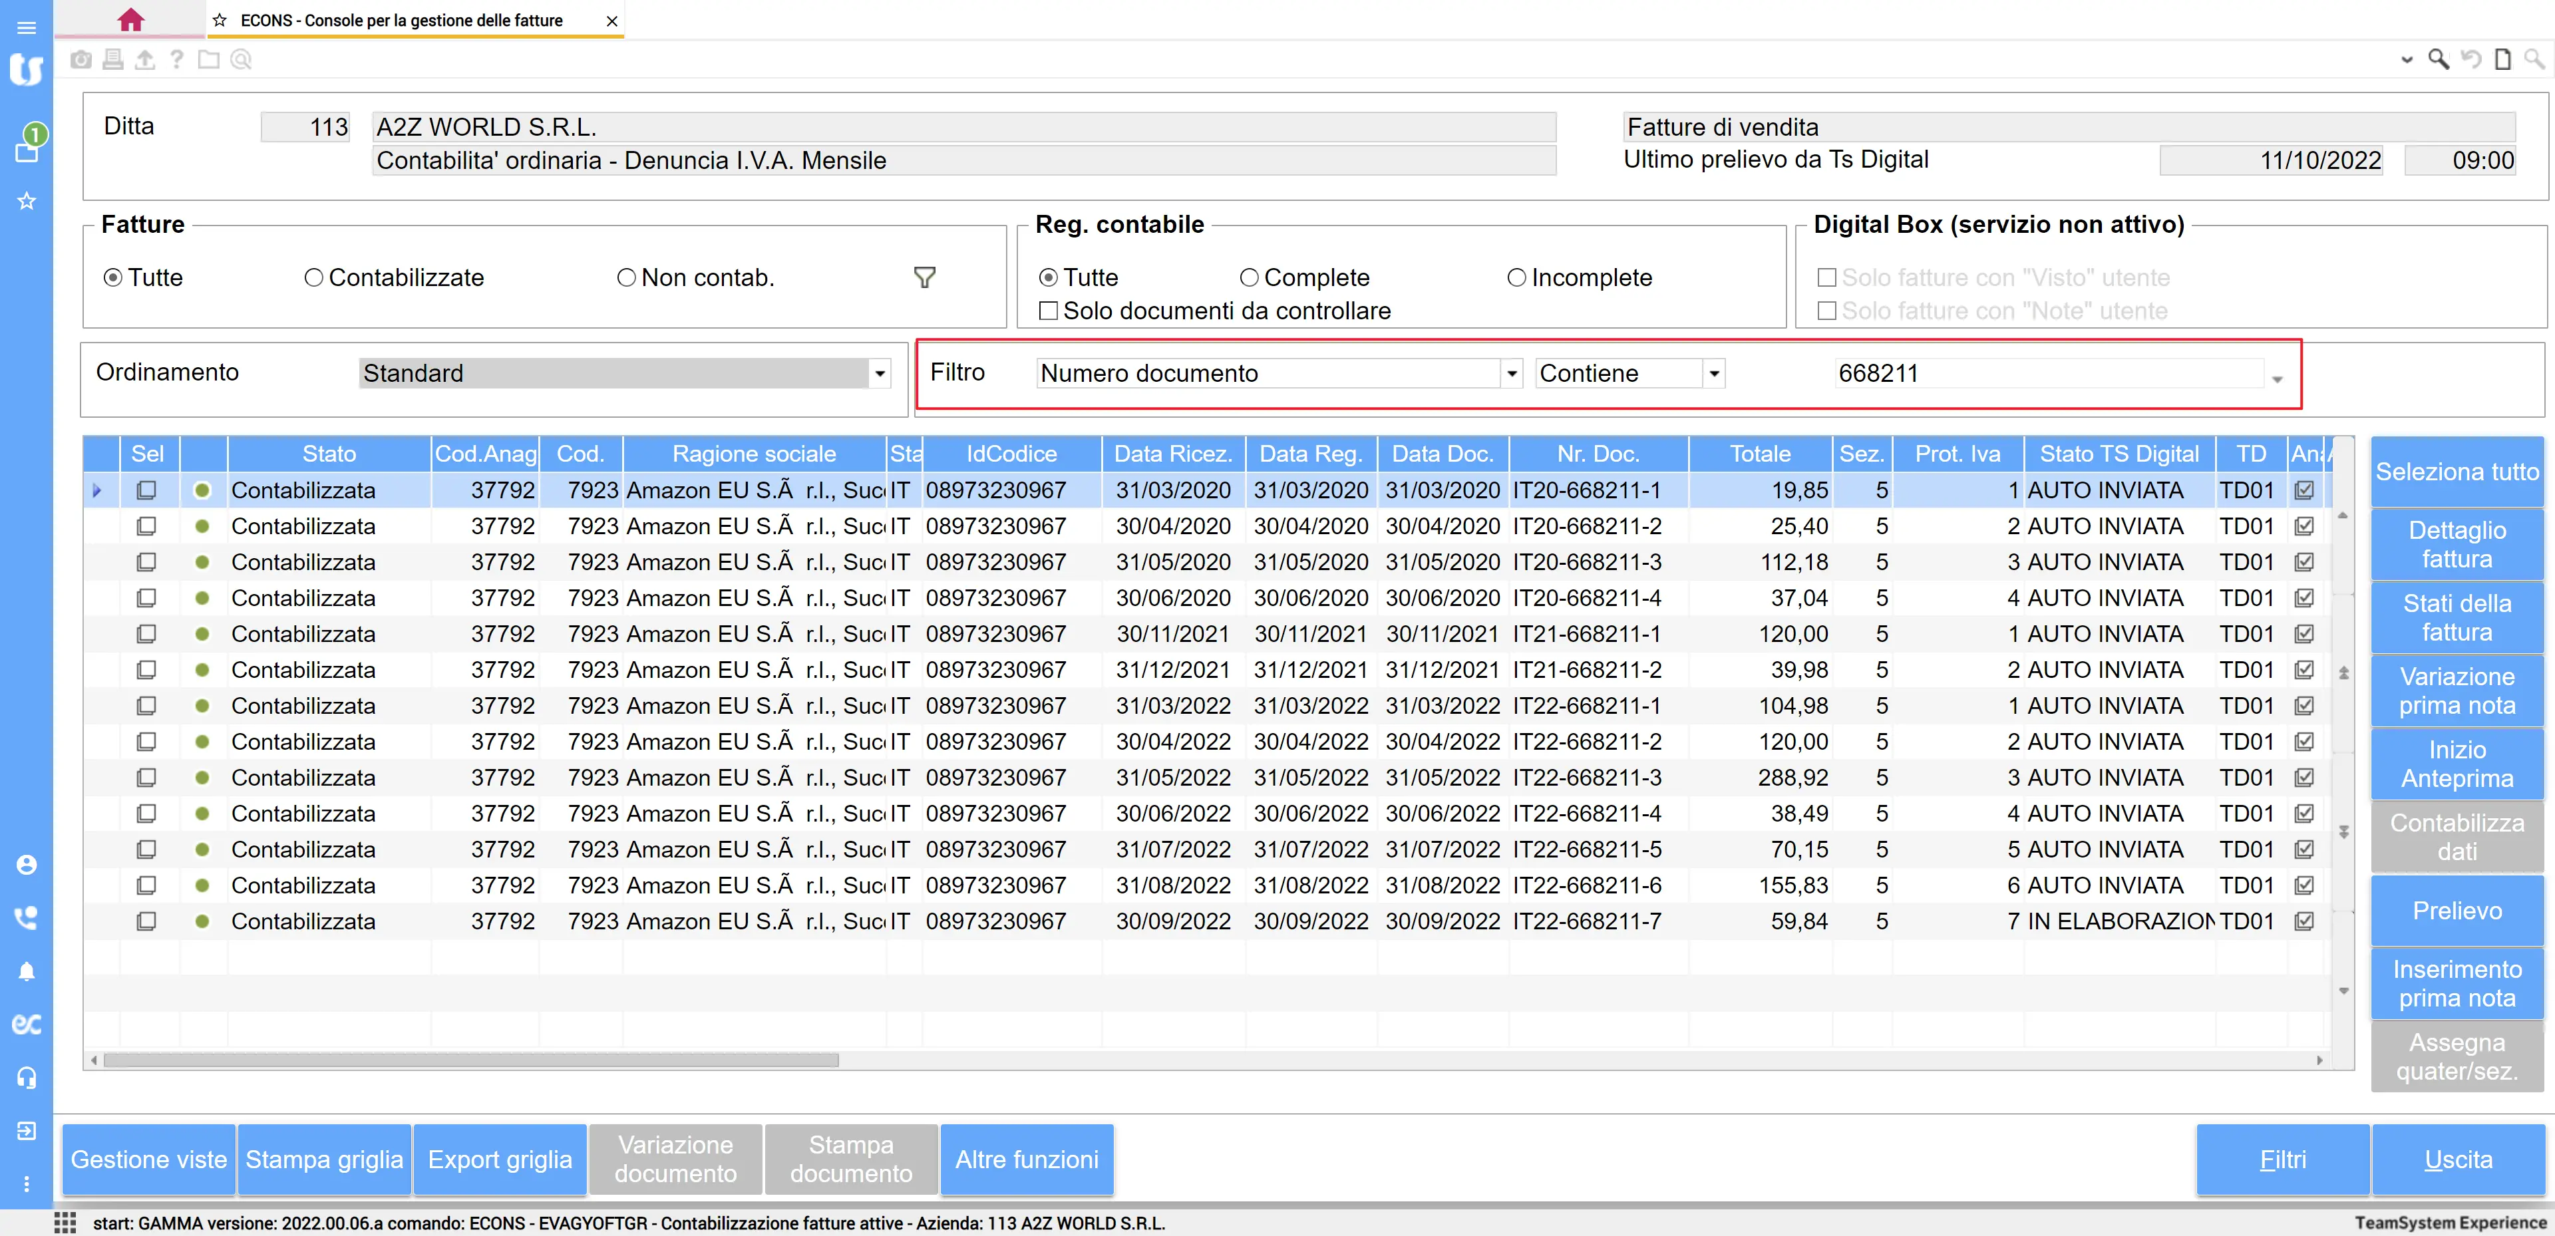Open the Numero documento filter dropdown
Screen dimensions: 2555x1236
tap(1510, 374)
